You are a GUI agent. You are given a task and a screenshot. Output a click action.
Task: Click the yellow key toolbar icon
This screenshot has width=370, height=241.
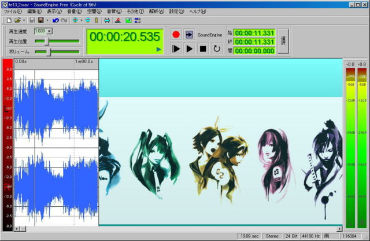coord(97,20)
